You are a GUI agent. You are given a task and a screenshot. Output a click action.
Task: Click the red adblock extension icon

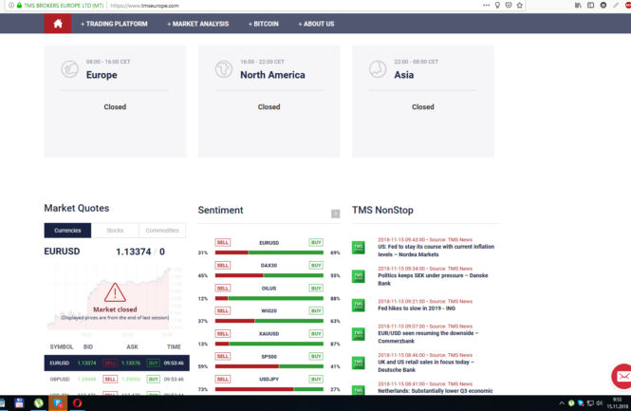click(627, 6)
